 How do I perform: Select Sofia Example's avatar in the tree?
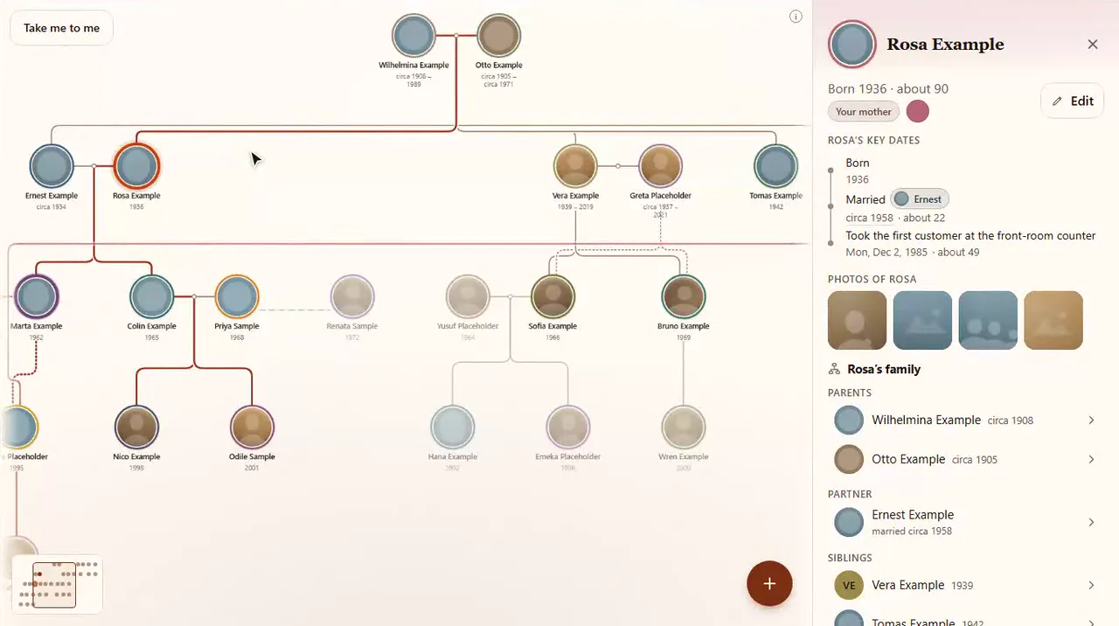coord(553,296)
